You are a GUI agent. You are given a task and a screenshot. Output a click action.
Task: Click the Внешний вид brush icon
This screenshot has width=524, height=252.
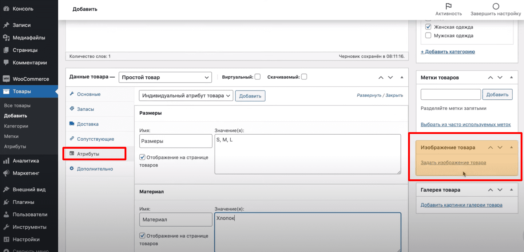[x=6, y=189]
